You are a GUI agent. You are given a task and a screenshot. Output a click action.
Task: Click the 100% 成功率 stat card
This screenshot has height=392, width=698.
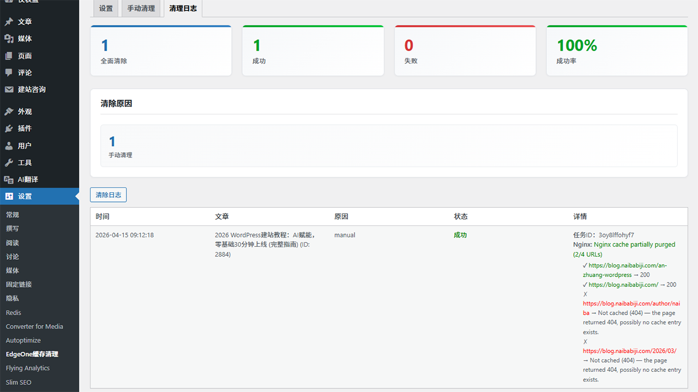click(x=617, y=50)
